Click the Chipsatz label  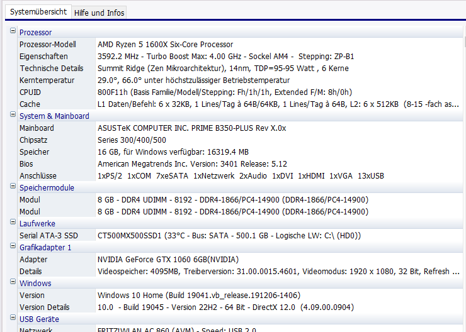pyautogui.click(x=33, y=140)
